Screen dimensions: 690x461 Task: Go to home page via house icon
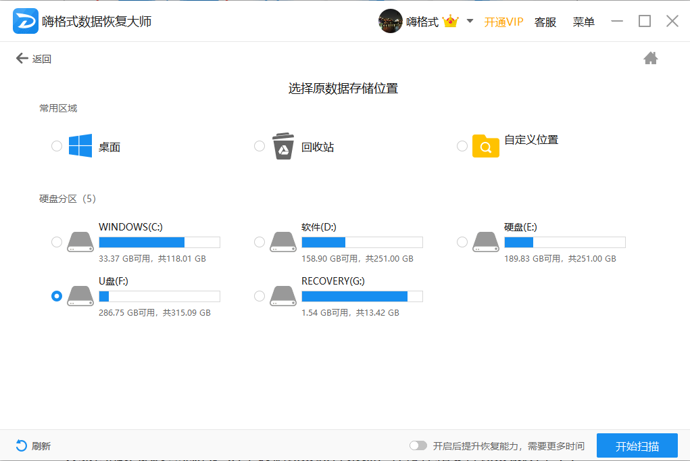650,57
